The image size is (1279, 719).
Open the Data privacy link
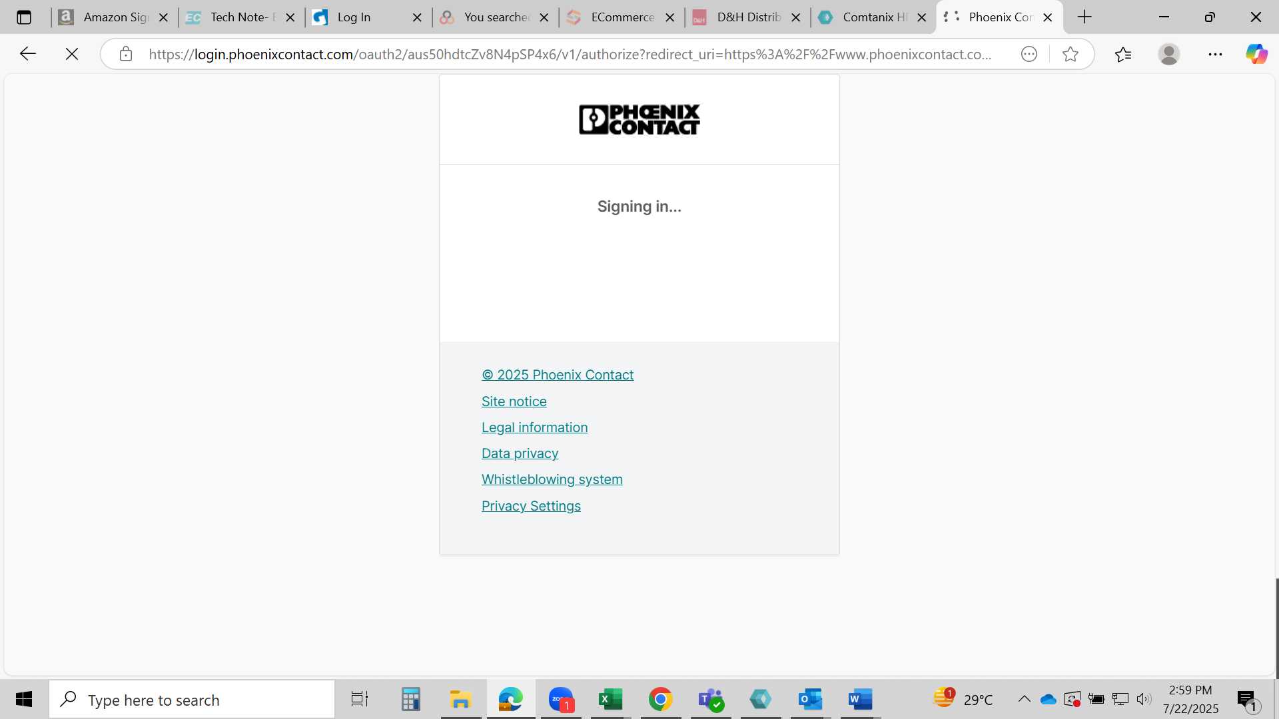[520, 453]
